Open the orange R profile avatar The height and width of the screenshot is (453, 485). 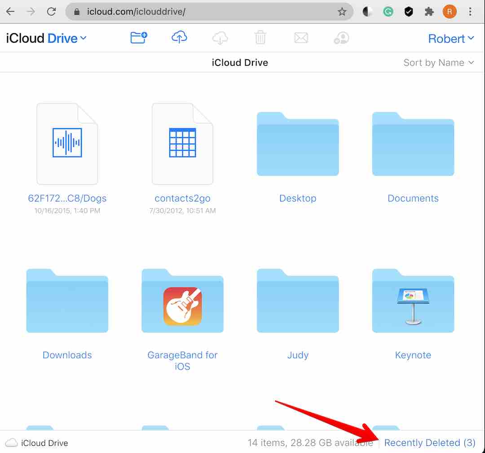pyautogui.click(x=450, y=12)
